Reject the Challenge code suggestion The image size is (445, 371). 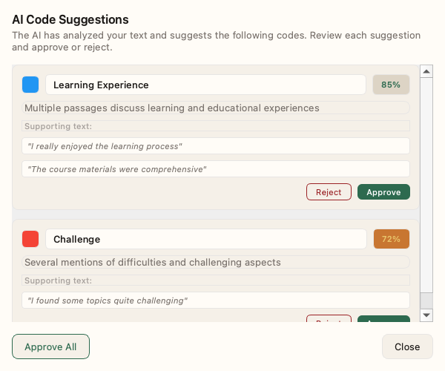point(329,320)
